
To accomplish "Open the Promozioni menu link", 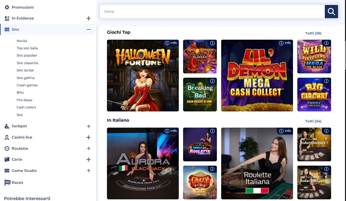I will [23, 7].
